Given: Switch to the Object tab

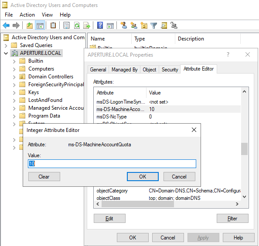Looking at the screenshot, I should [150, 70].
